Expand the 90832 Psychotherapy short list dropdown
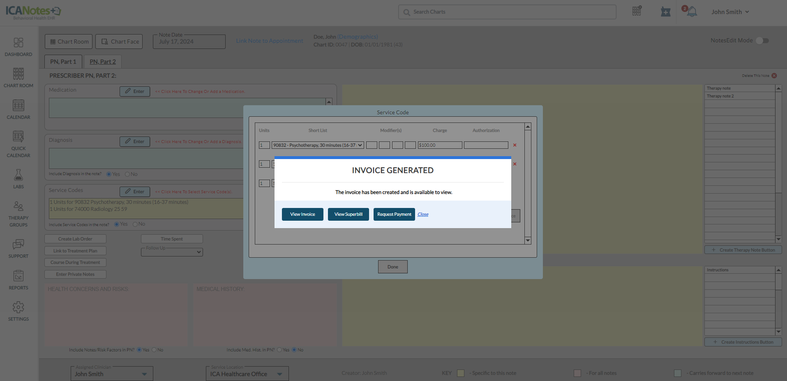Screen dimensions: 787x381 tap(318, 145)
